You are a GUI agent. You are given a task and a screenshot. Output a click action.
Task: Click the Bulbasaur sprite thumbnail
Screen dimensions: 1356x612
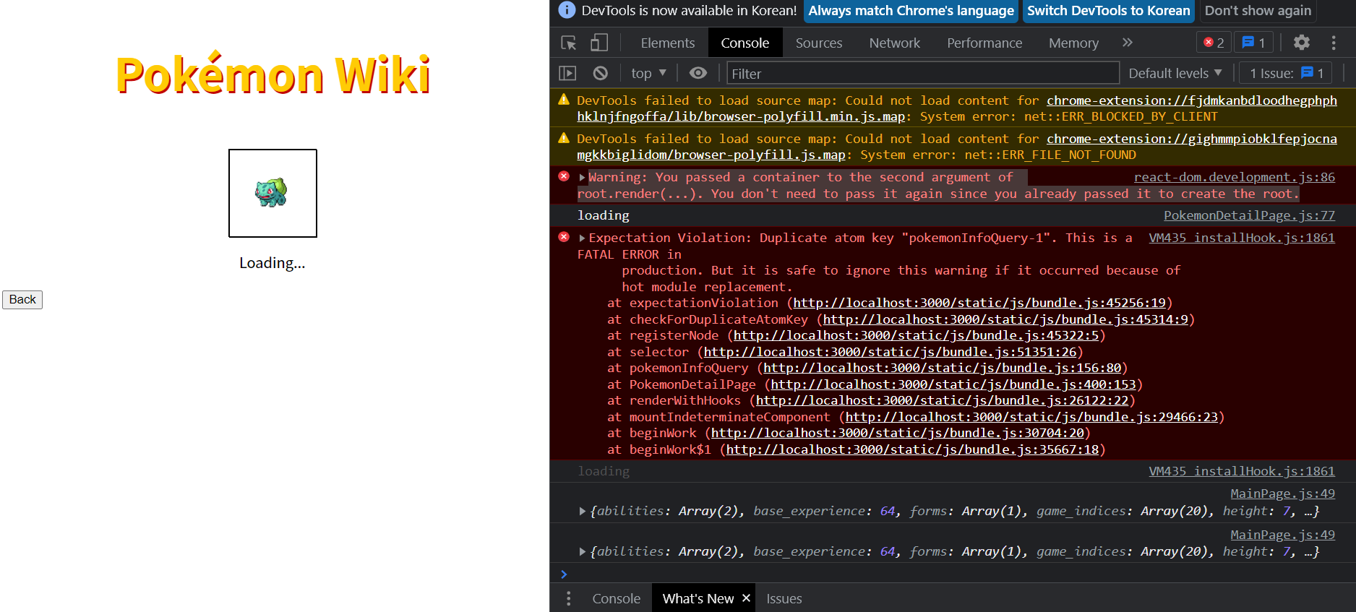pos(273,193)
